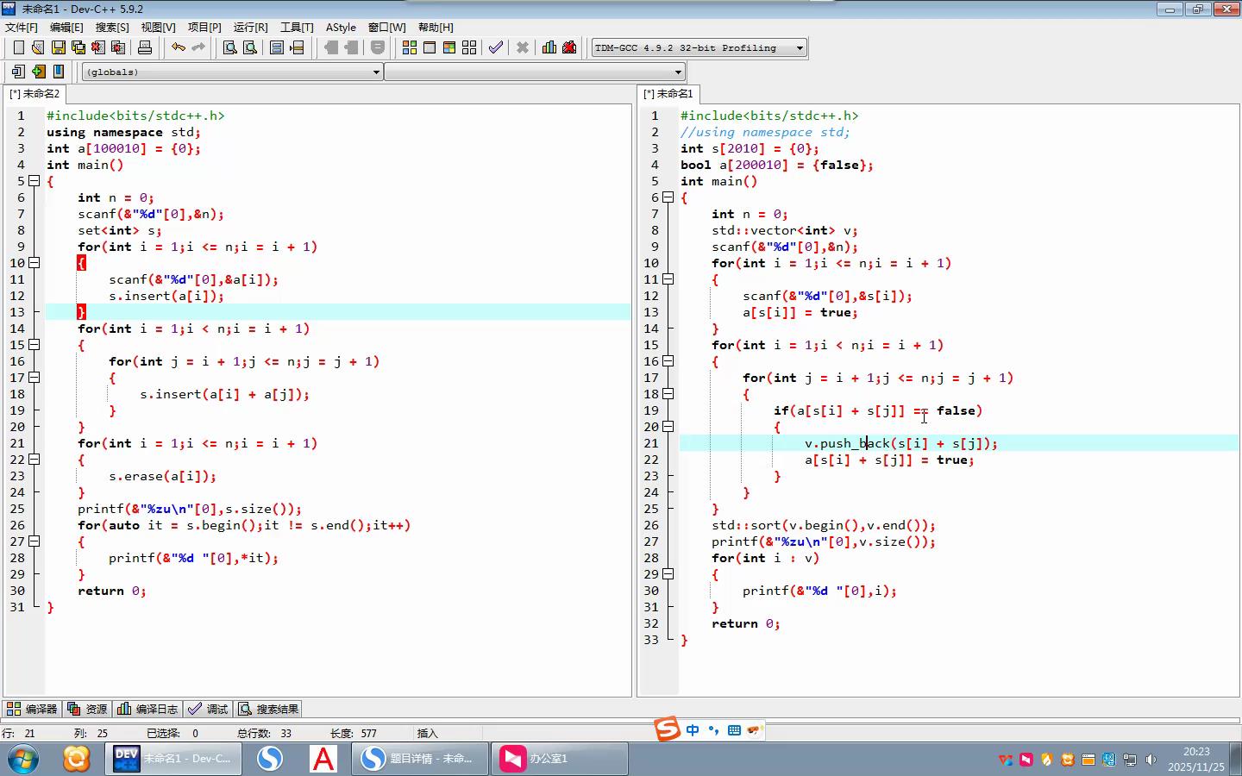Click the Undo arrow icon
The height and width of the screenshot is (776, 1242).
tap(178, 47)
